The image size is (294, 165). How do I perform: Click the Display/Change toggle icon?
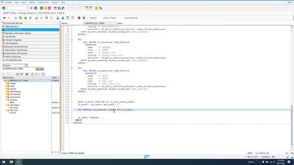click(x=15, y=18)
